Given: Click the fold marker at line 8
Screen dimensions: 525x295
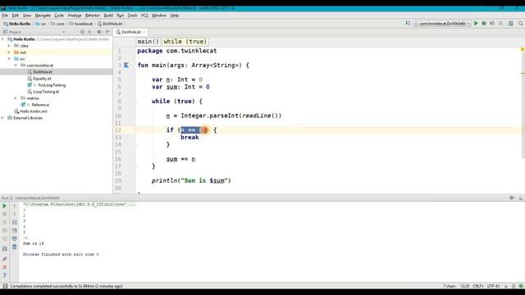Looking at the screenshot, I should (135, 102).
